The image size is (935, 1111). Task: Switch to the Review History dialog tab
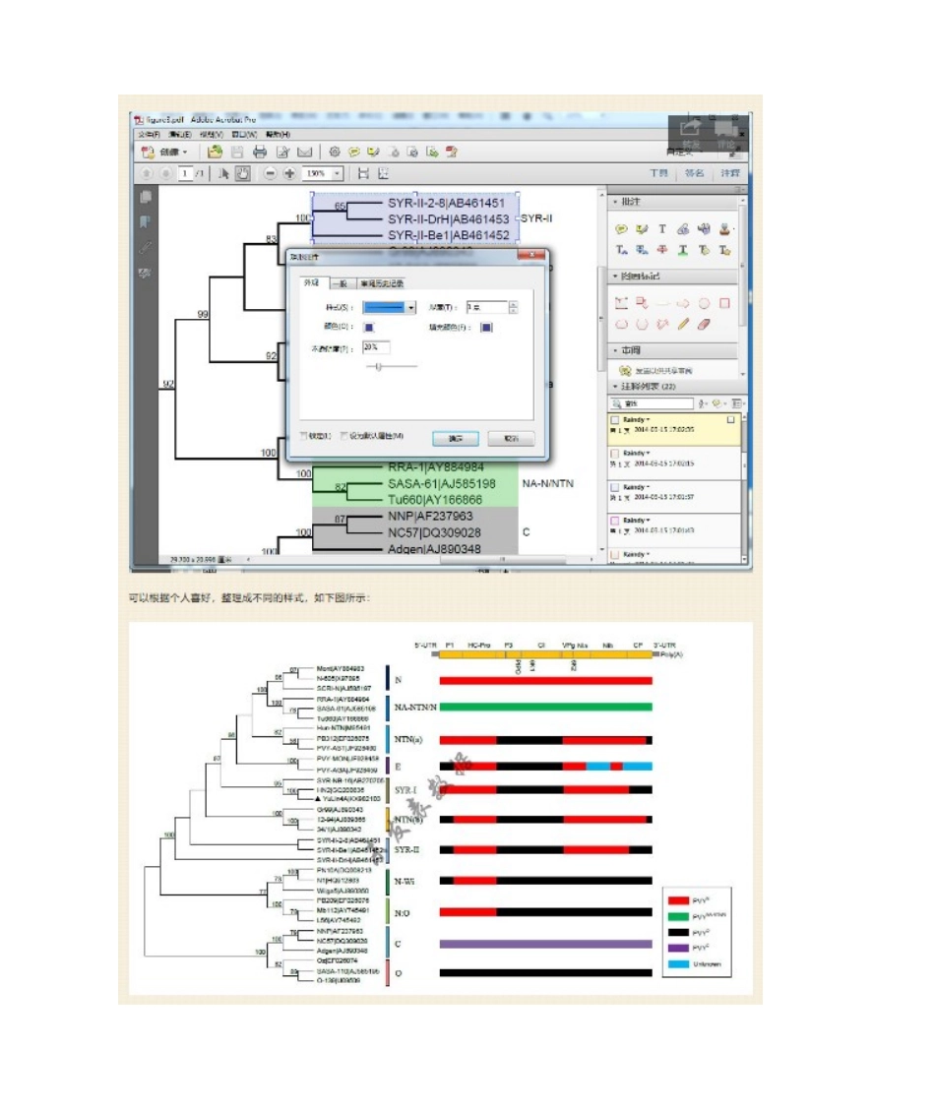pos(382,283)
